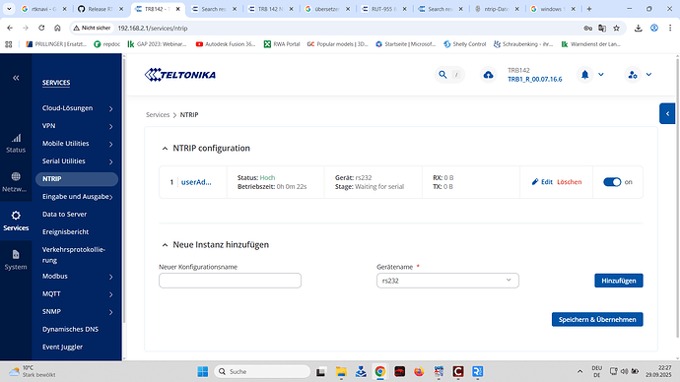Open the Chrome three-dot menu

[x=670, y=29]
